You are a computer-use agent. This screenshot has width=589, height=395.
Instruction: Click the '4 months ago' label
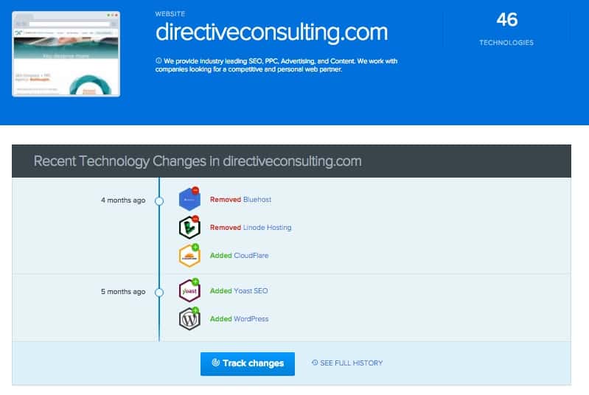(123, 200)
